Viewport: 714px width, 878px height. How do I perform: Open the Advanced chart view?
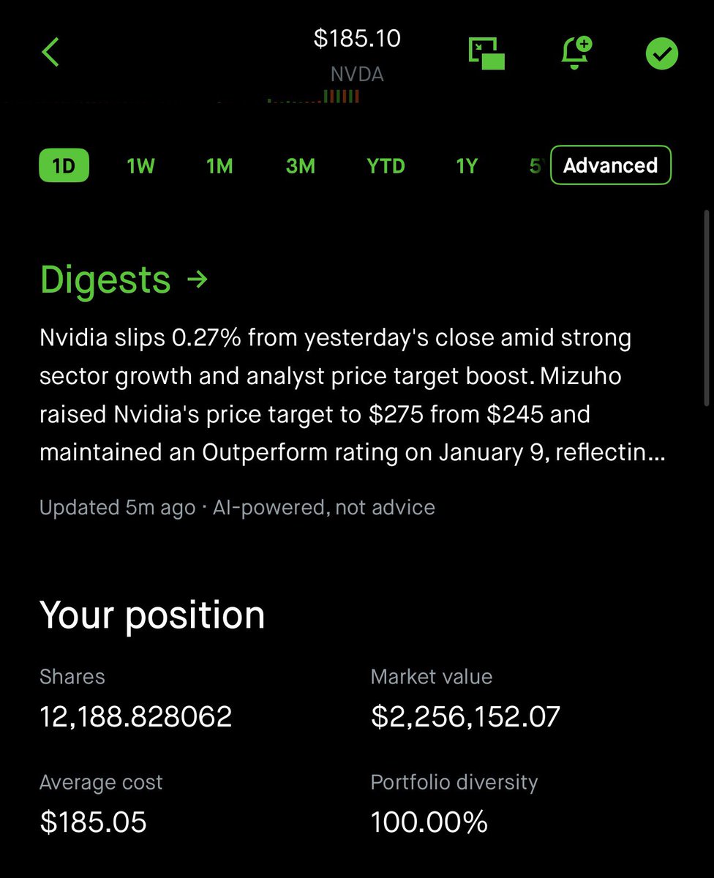[x=610, y=165]
